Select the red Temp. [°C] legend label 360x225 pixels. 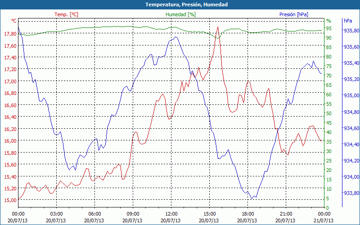(66, 14)
